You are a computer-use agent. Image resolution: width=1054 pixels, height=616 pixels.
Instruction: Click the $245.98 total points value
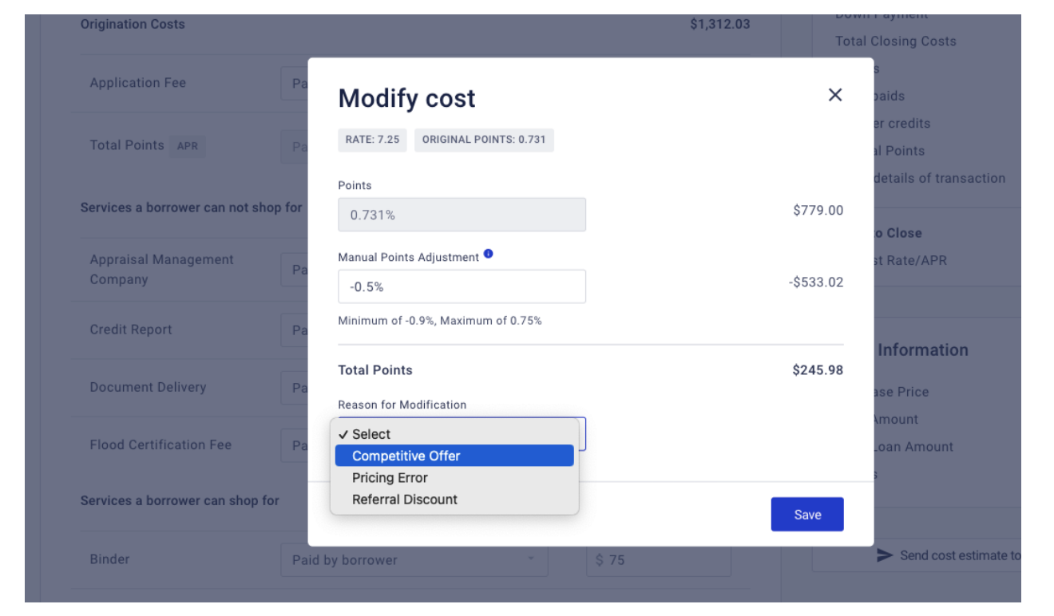pos(818,370)
